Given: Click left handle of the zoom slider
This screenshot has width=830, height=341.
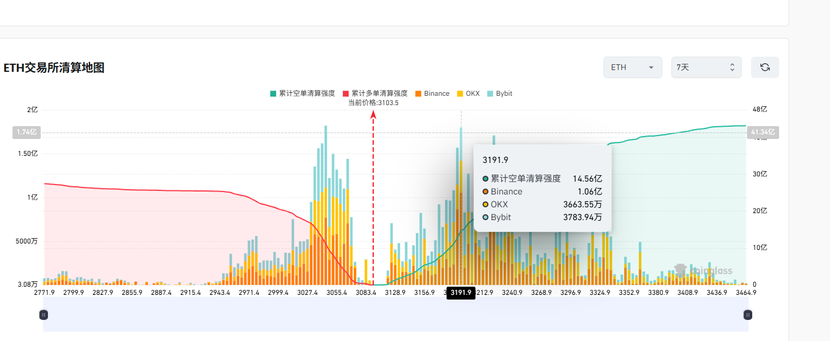Looking at the screenshot, I should (x=43, y=315).
